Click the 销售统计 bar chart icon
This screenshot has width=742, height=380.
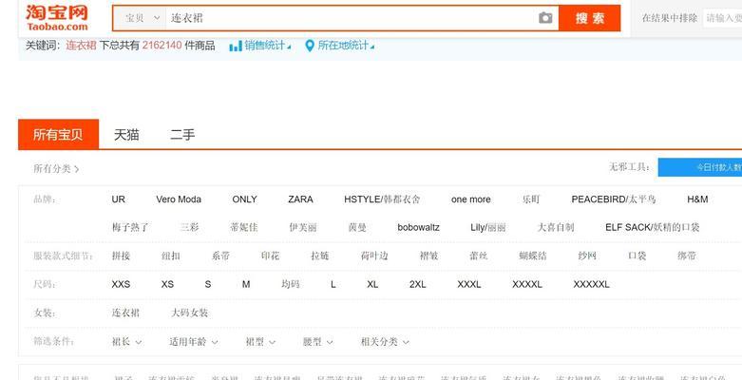236,46
